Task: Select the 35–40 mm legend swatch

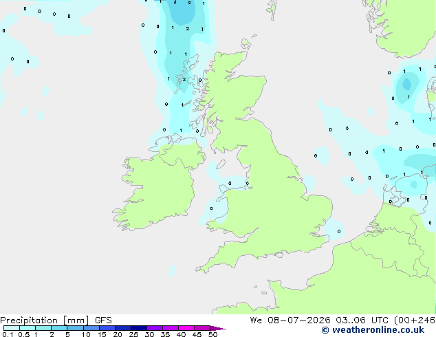Action: click(171, 328)
